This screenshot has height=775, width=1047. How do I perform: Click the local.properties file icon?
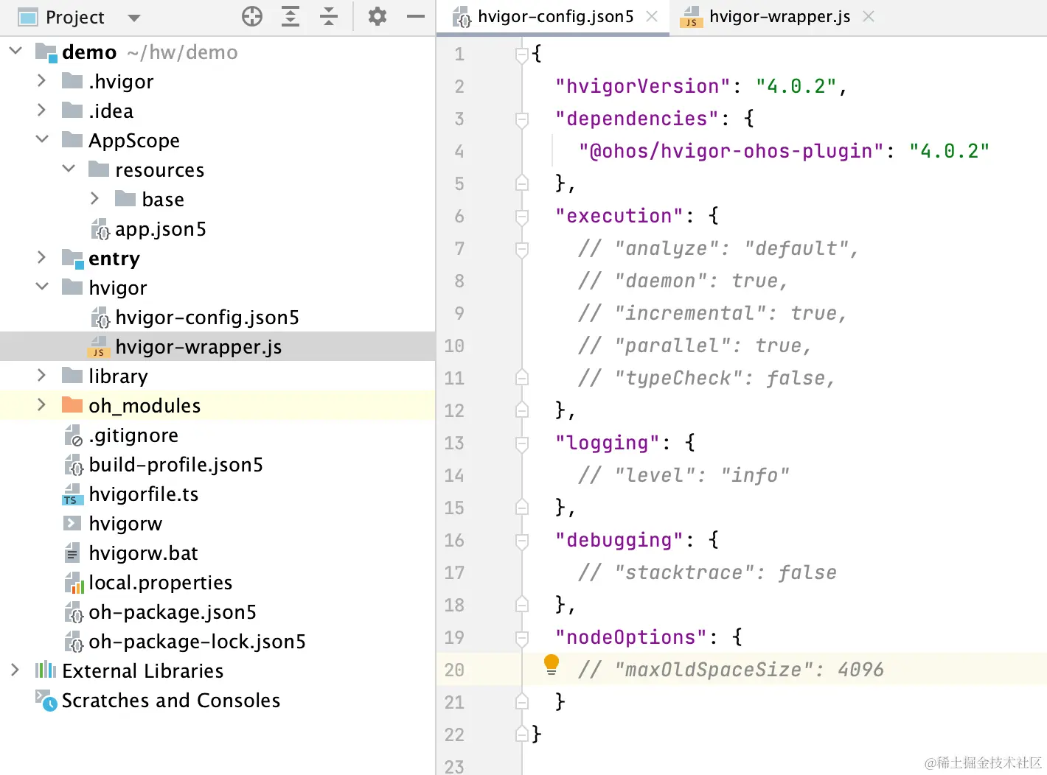74,583
